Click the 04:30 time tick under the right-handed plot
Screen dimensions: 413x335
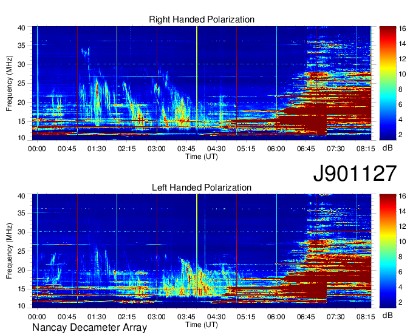click(x=216, y=149)
